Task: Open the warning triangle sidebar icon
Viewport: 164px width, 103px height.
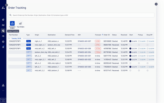Action: [3, 85]
